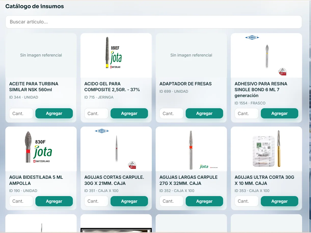Click quantity field for ACEITE PARA TURBINA

click(21, 113)
